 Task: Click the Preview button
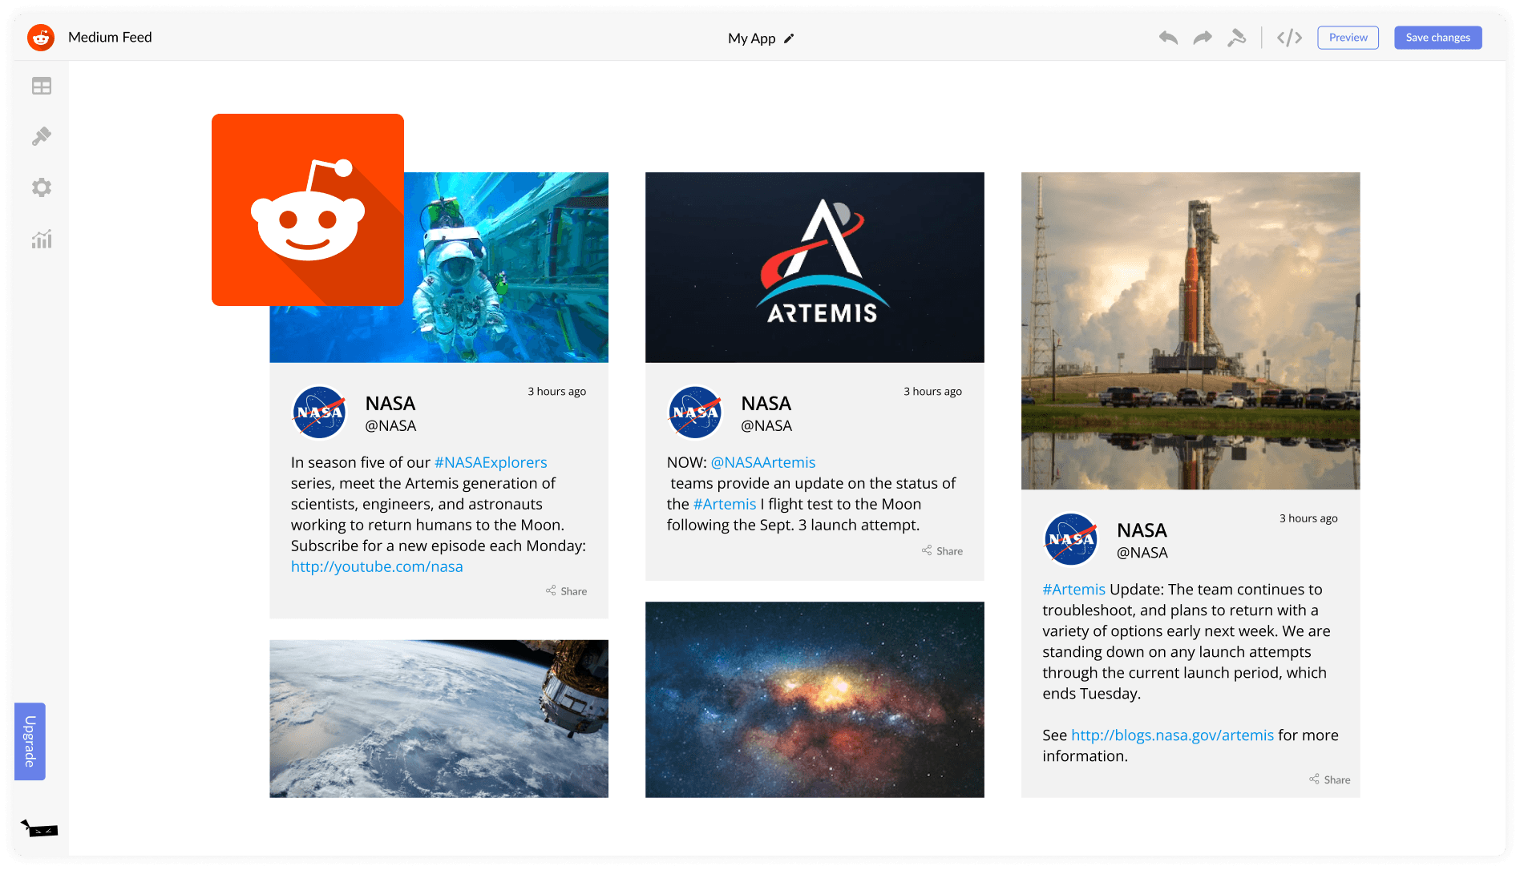tap(1348, 37)
